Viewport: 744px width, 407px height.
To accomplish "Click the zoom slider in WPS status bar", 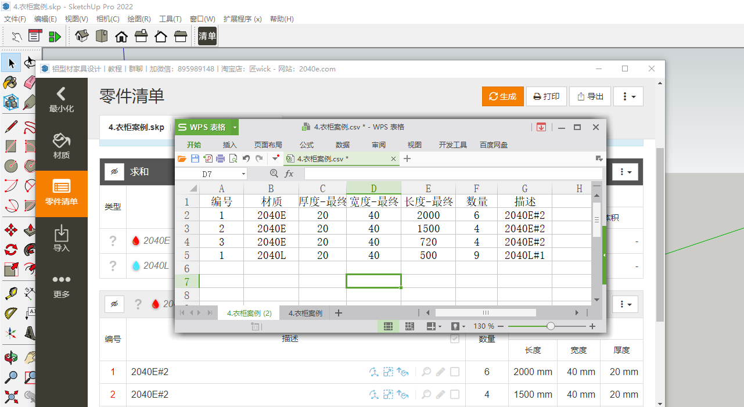I will click(551, 326).
